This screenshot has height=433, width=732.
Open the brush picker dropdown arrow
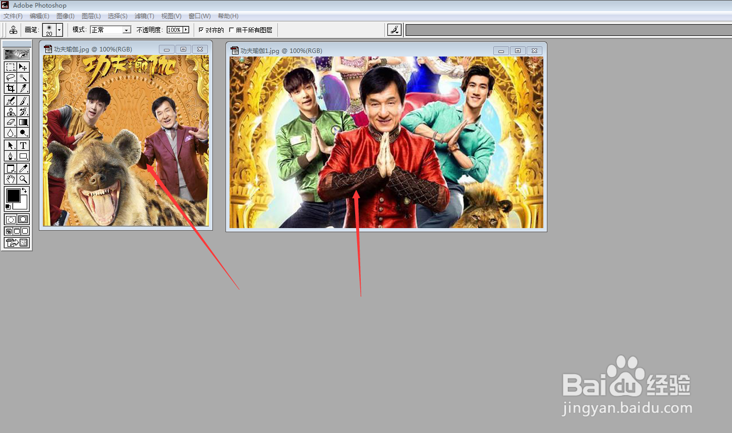60,30
